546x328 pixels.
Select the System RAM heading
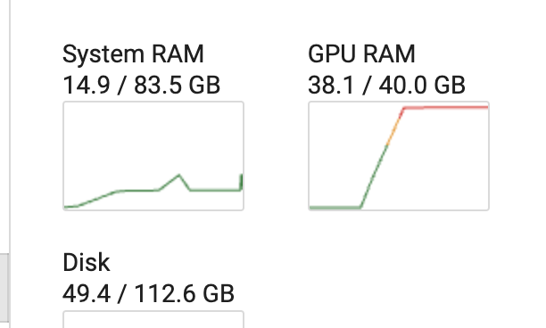[x=133, y=54]
